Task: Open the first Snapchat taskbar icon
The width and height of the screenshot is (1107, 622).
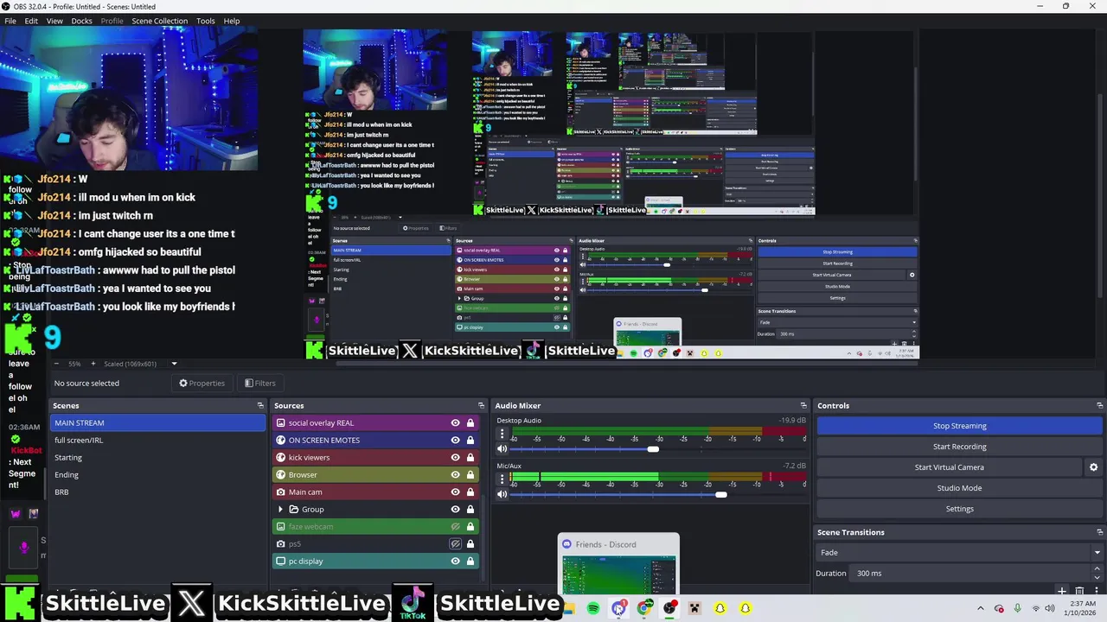Action: [x=720, y=608]
